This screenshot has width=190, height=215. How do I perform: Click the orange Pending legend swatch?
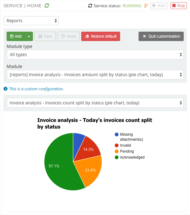(117, 151)
